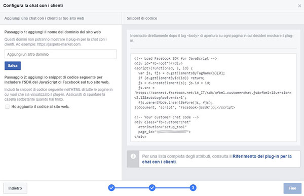304x196 pixels.
Task: Select the first completed step checkmark
Action: (x=111, y=188)
